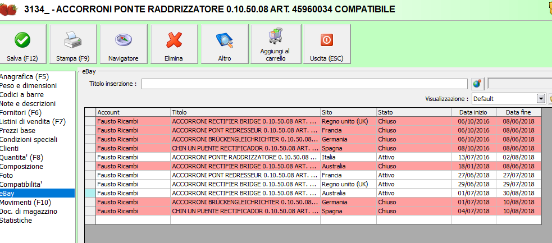Screen dimensions: 552x243
Task: Click Germania cell in Chiuso row dated 06/10/2016
Action: coord(348,139)
